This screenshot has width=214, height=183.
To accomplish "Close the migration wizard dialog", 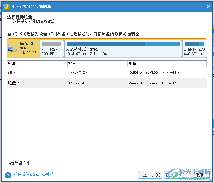I will coord(208,7).
